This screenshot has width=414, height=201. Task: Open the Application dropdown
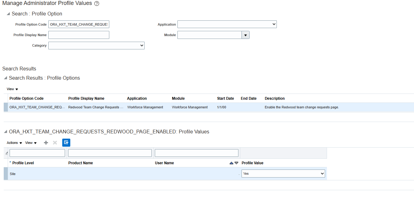click(227, 24)
